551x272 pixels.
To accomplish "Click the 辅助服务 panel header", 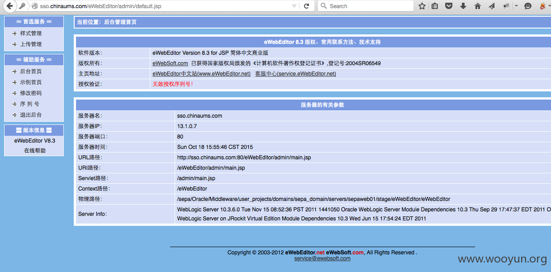I will (34, 60).
